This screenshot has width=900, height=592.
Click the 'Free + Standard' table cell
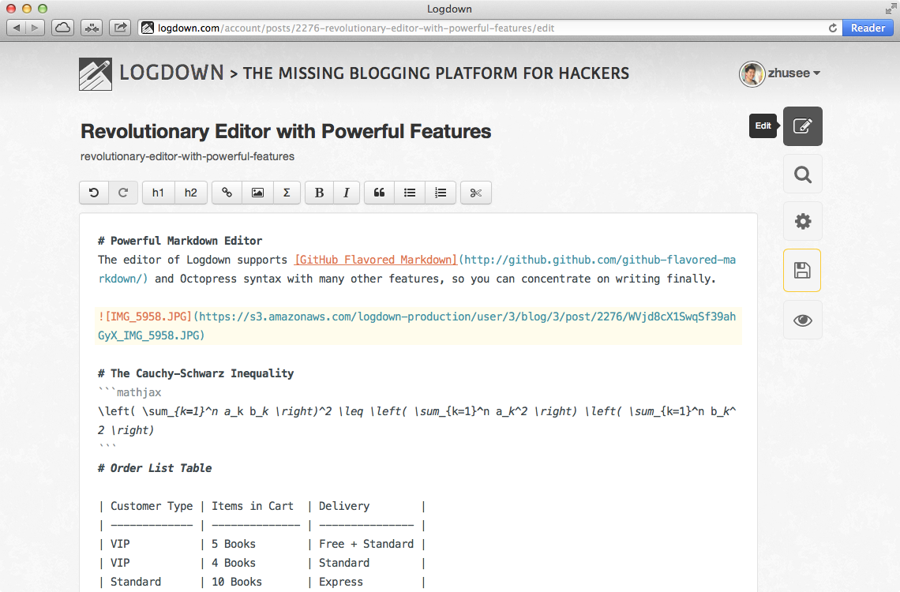[x=366, y=544]
